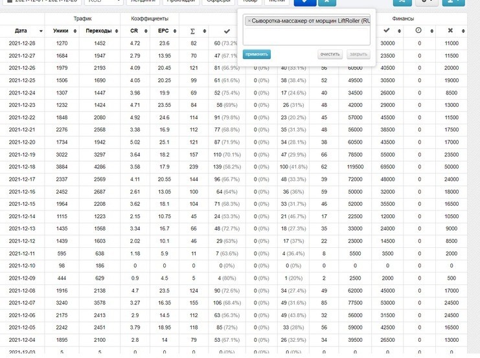Click the Очистить button in the filter popup

point(330,54)
